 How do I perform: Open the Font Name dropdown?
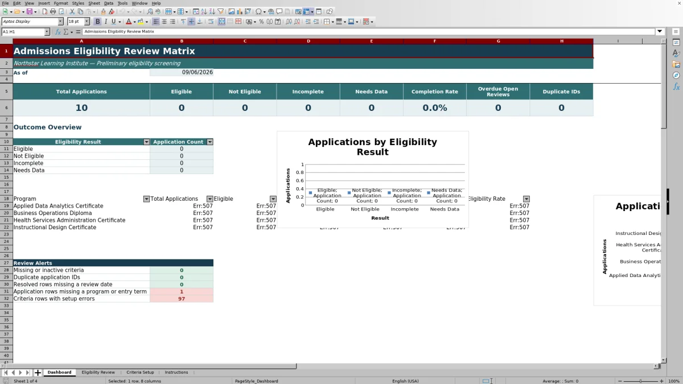pos(60,22)
